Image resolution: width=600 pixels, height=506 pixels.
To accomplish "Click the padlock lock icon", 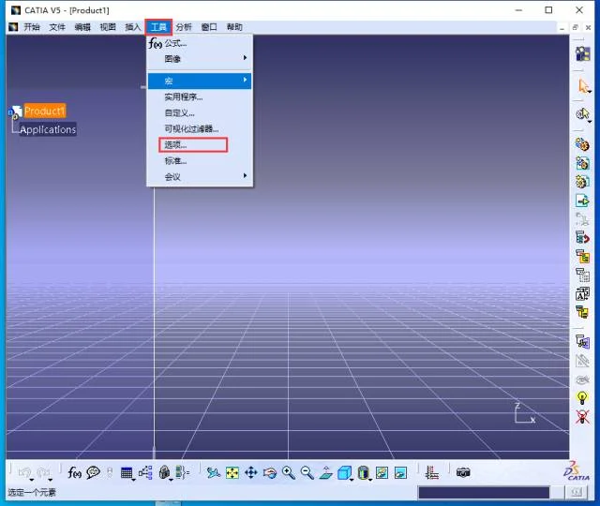I will (164, 472).
